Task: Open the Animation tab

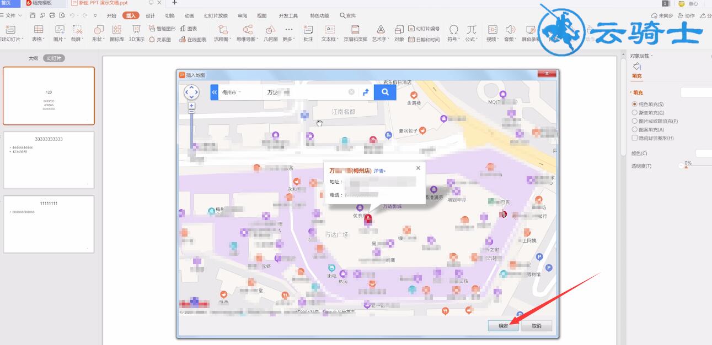Action: tap(189, 15)
